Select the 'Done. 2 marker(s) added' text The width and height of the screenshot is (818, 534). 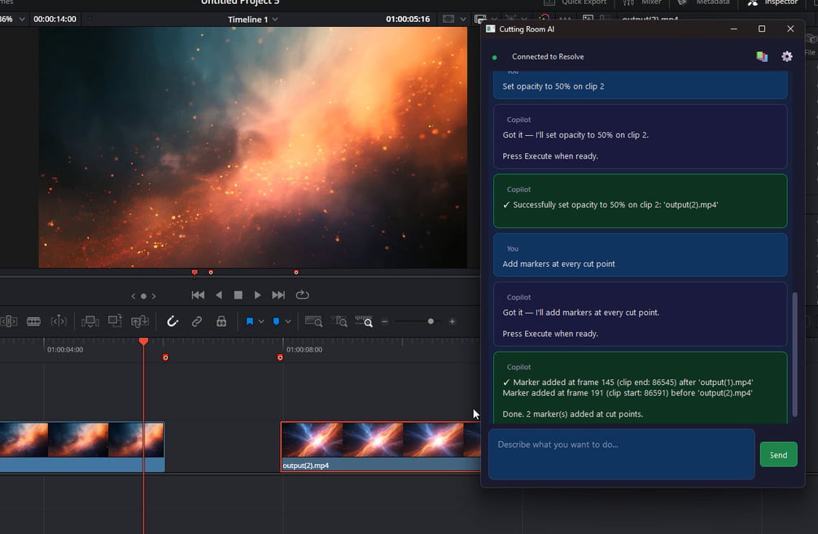pos(572,414)
